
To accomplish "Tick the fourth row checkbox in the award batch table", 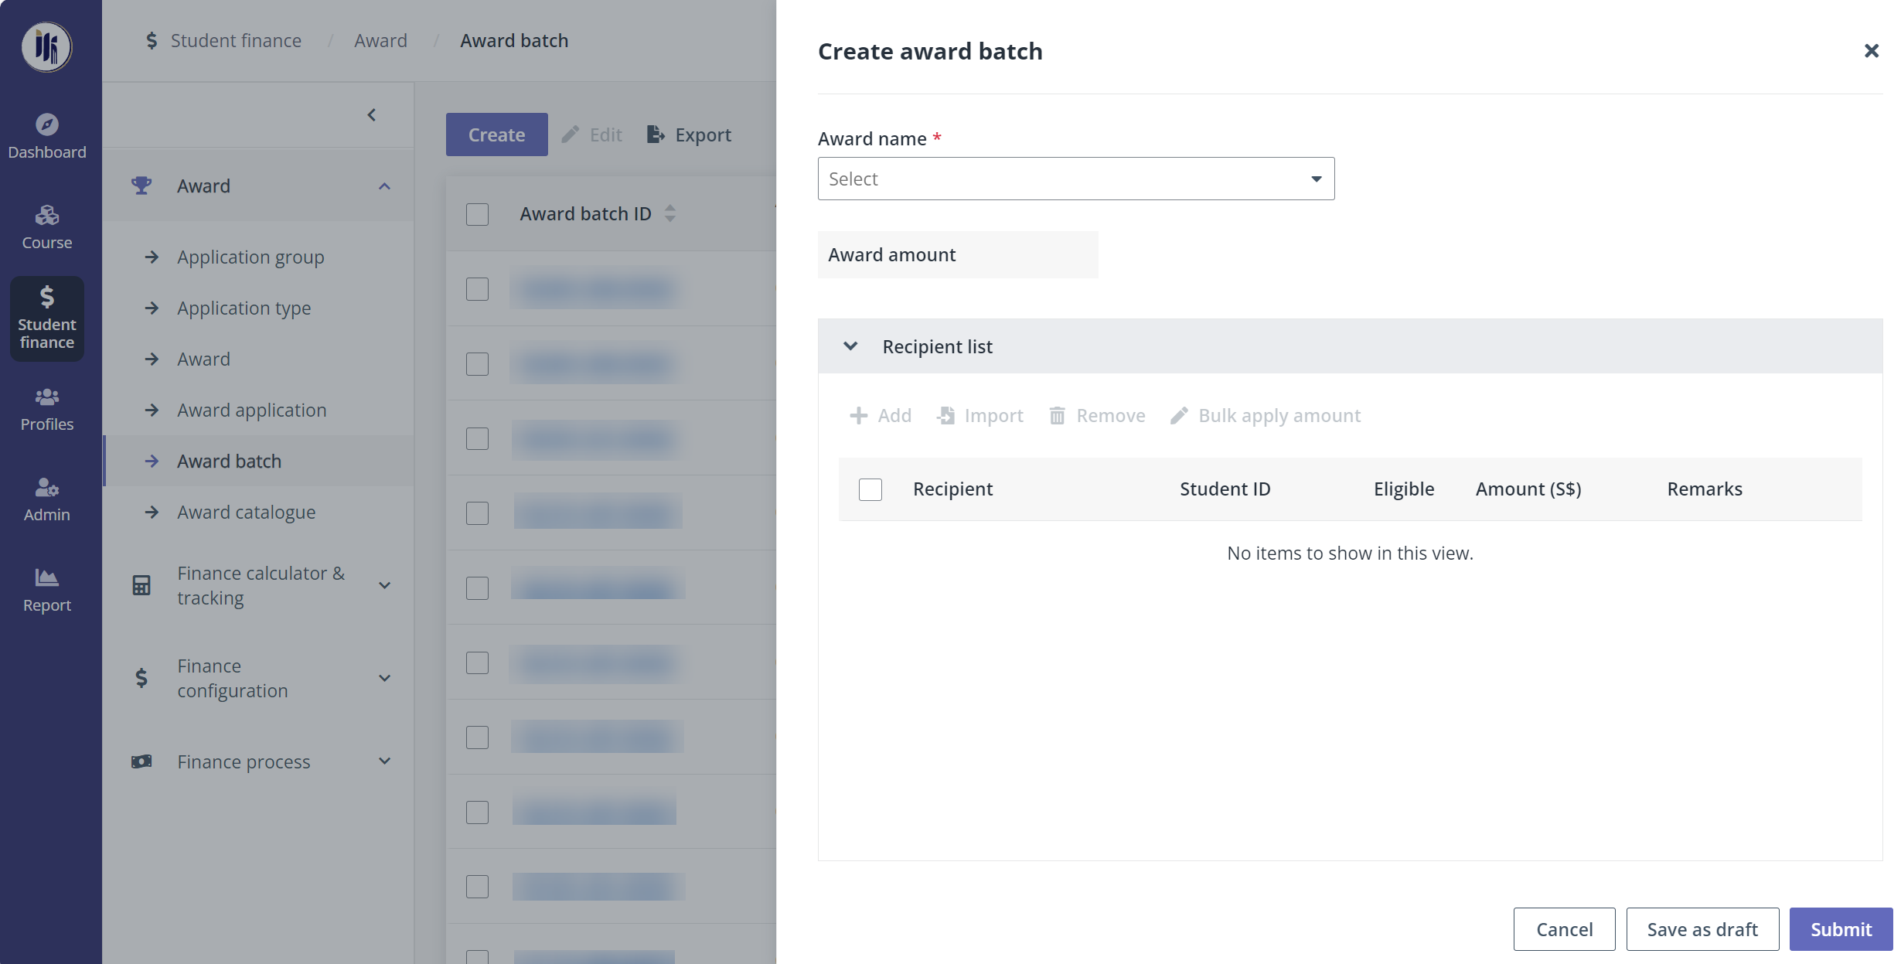I will pyautogui.click(x=477, y=513).
